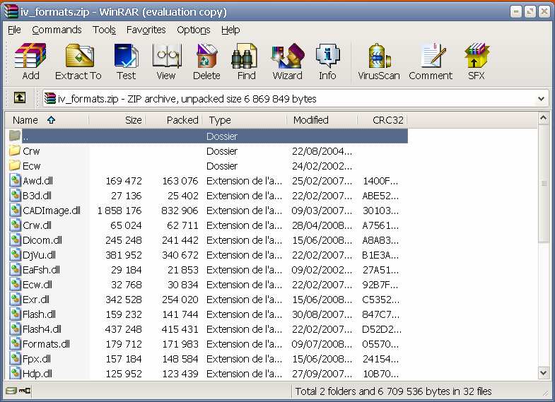Click the vertical scrollbar thumb
Viewport: 555px width, 402px height.
[x=544, y=183]
